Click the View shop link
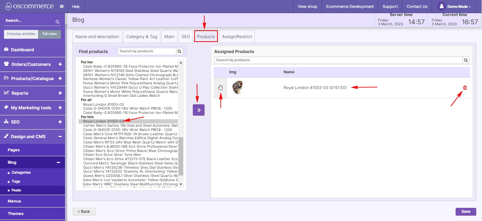Viewport: 482px width, 221px height. (307, 6)
